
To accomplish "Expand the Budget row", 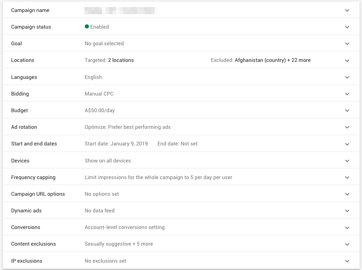I will point(347,110).
